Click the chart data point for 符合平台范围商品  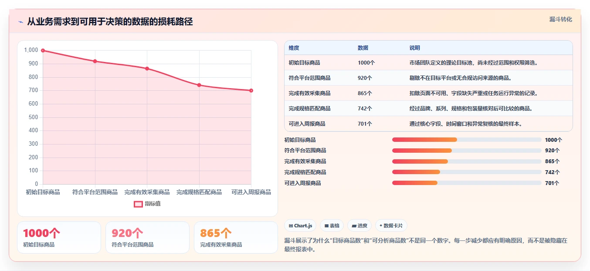tap(95, 61)
